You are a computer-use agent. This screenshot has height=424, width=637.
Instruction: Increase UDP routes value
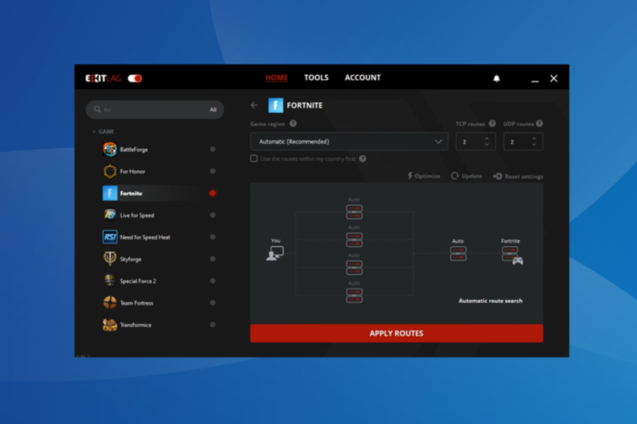[534, 139]
